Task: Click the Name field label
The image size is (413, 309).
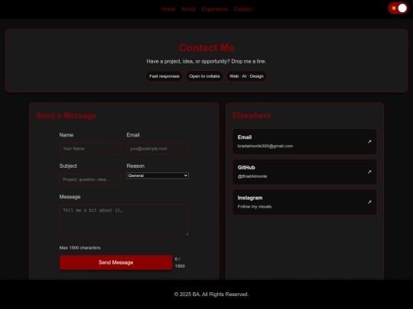Action: click(x=67, y=135)
